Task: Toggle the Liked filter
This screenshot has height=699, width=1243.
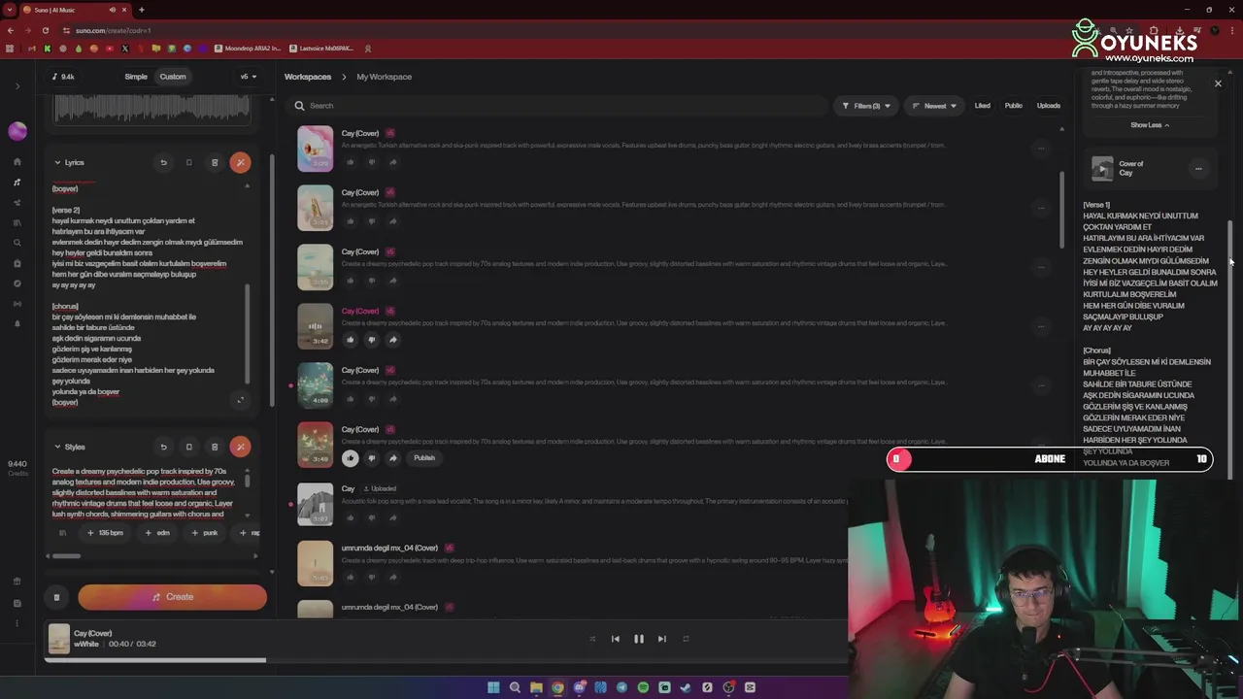Action: (x=982, y=106)
